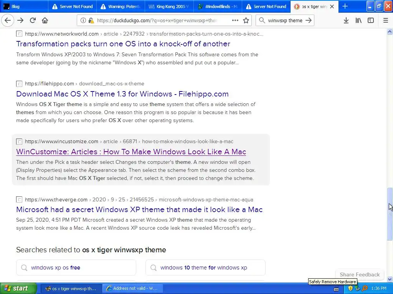Open page actions three-dot menu
The width and height of the screenshot is (393, 294).
pos(235,21)
